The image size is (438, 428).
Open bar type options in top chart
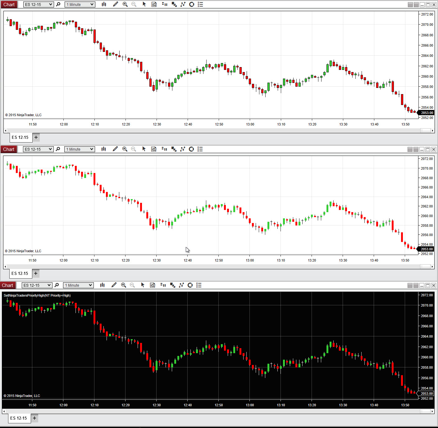(x=104, y=4)
